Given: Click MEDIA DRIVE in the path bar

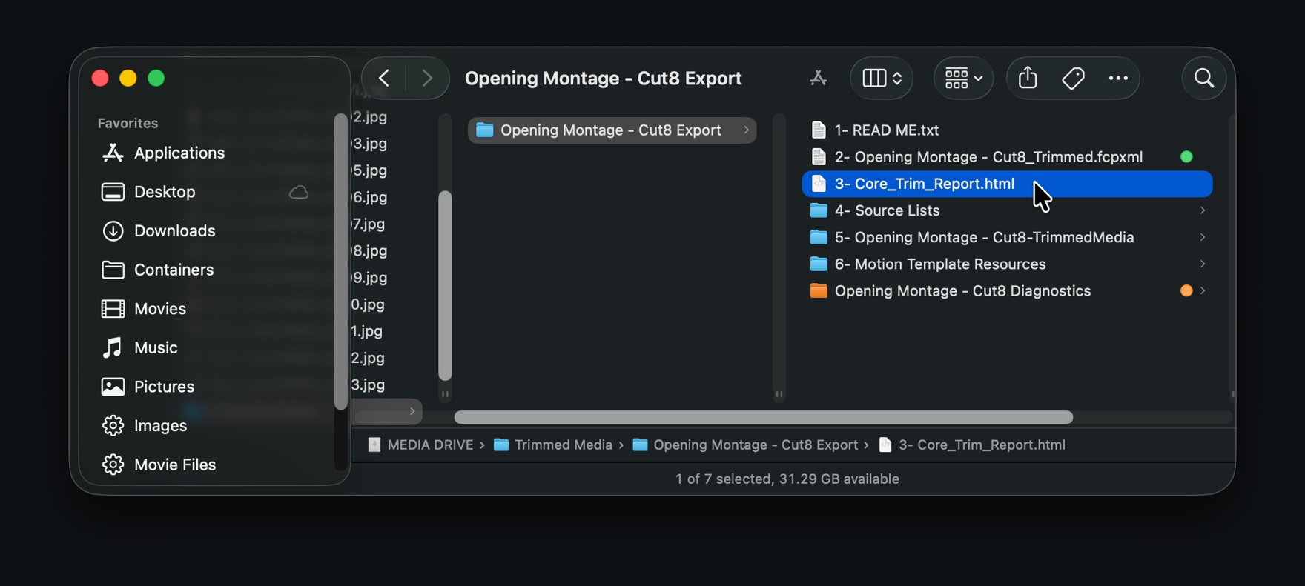Looking at the screenshot, I should tap(420, 445).
